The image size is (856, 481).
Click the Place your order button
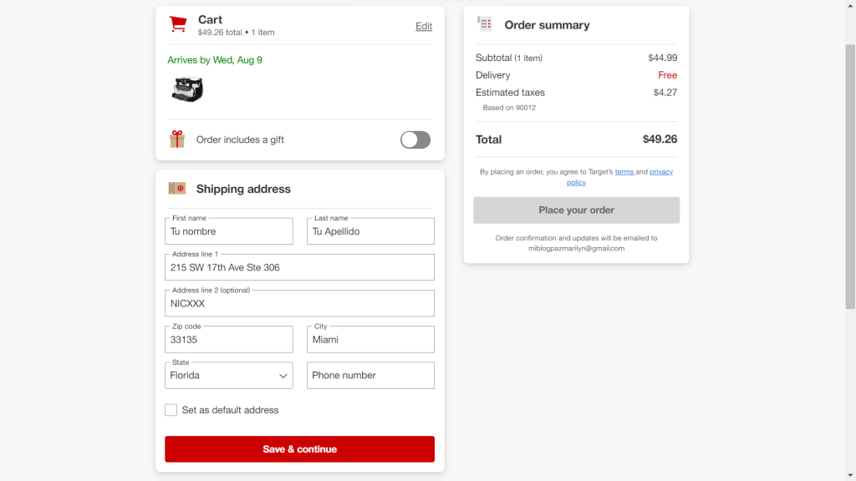pyautogui.click(x=577, y=210)
